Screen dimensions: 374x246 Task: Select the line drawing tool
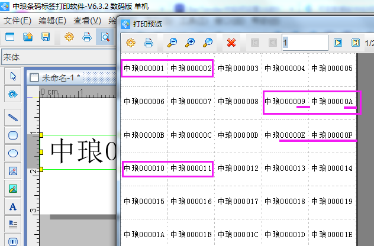coord(13,118)
